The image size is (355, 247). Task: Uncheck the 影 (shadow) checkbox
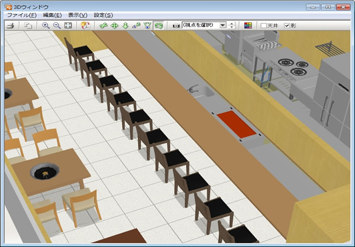click(x=288, y=26)
